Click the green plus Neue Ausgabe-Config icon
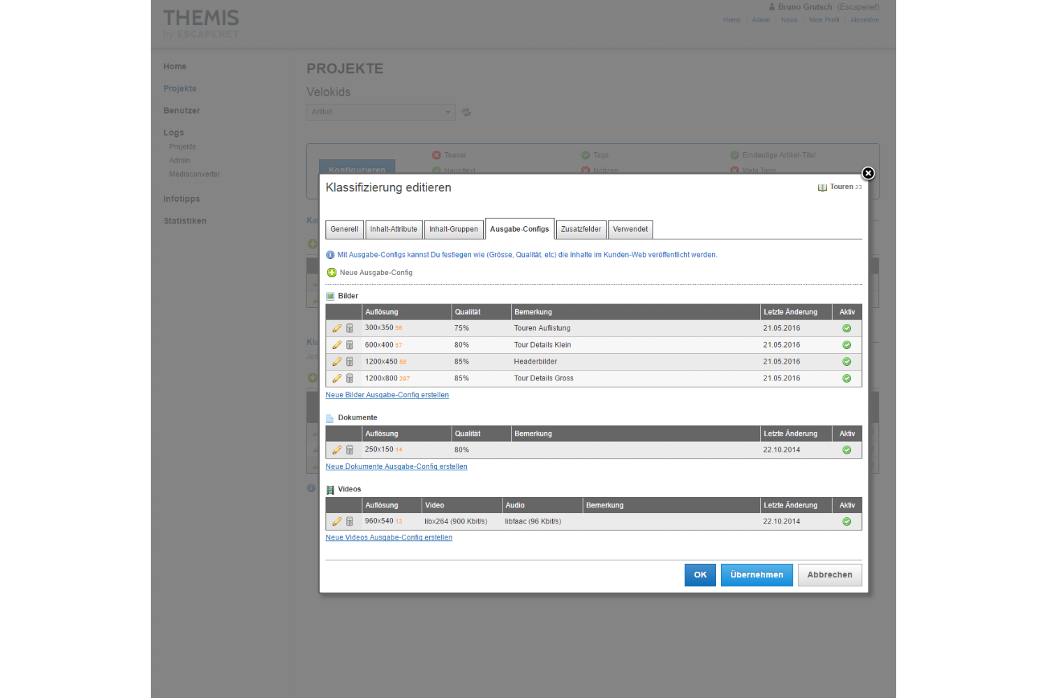Screen dimensions: 1047x698 (332, 273)
